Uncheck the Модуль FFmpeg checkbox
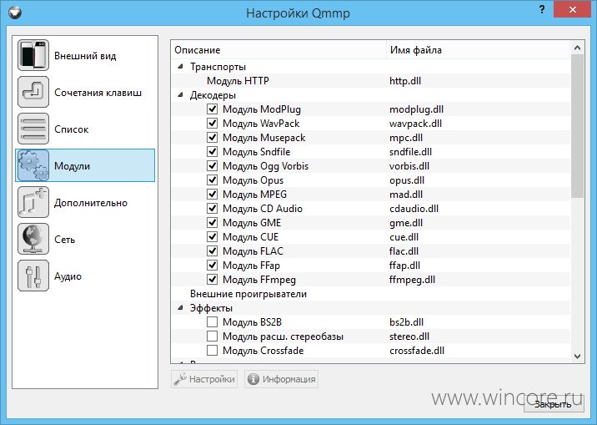Viewport: 597px width, 425px height. point(212,280)
